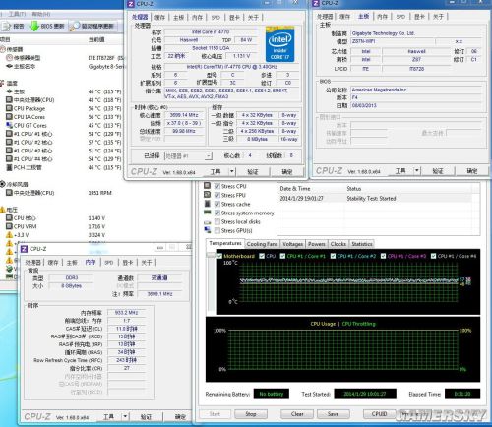Open Tools dropdown arrow in memory CPU-Z window

125,416
